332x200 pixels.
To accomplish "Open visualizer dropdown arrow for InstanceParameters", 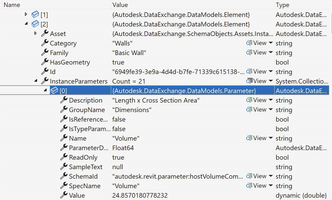I will click(270, 81).
